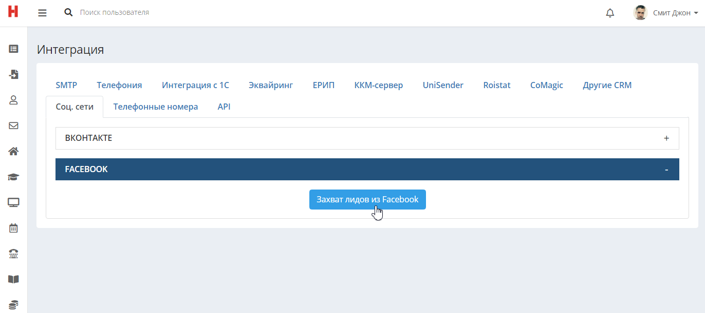Open the ККМ-сервер tab
The height and width of the screenshot is (313, 705).
(x=378, y=85)
